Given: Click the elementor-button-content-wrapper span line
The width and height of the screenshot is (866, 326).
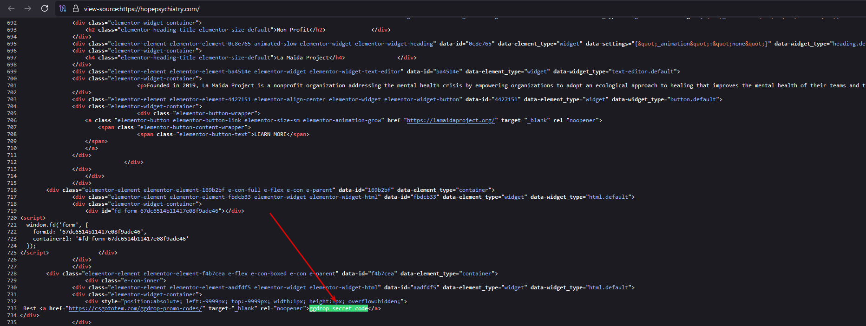Looking at the screenshot, I should pyautogui.click(x=174, y=127).
